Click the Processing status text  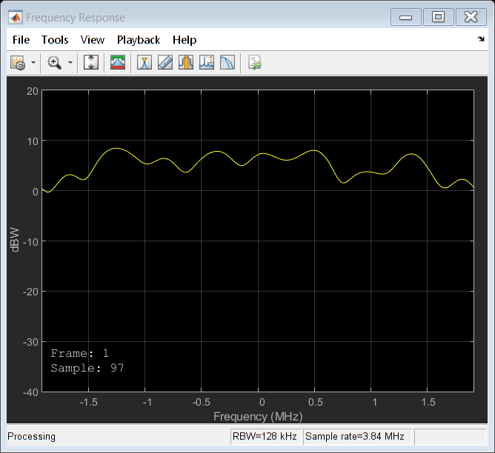tap(31, 436)
